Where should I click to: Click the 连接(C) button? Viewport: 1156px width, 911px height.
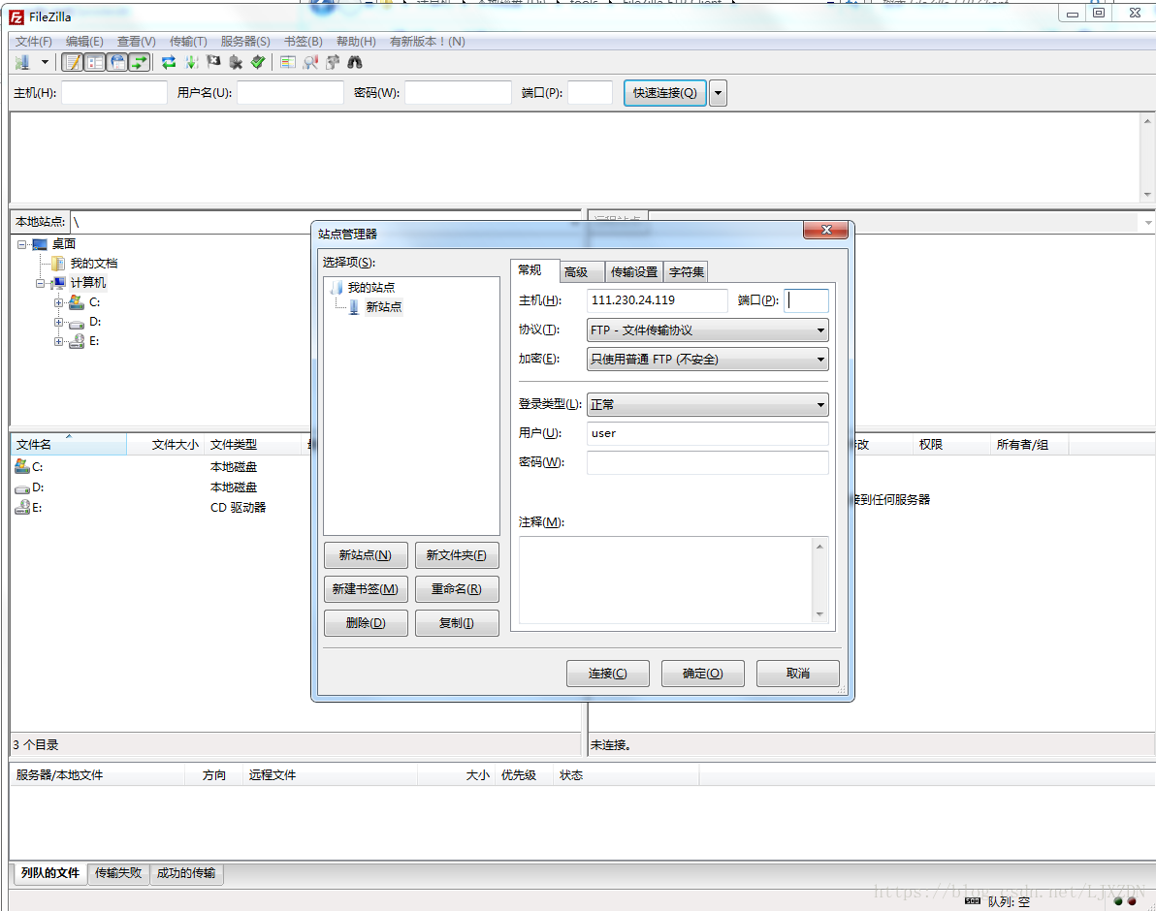coord(608,674)
